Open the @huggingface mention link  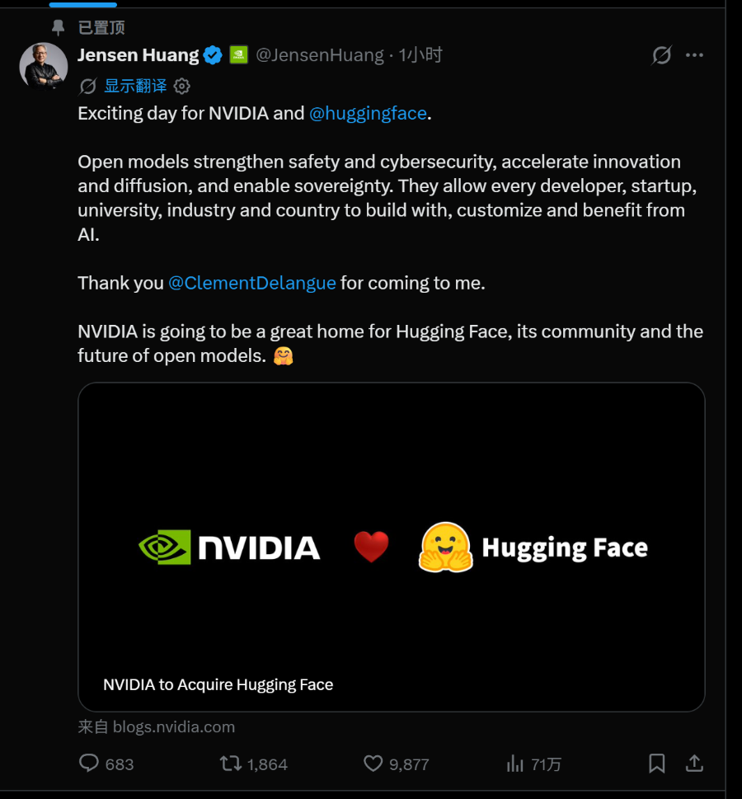tap(368, 113)
